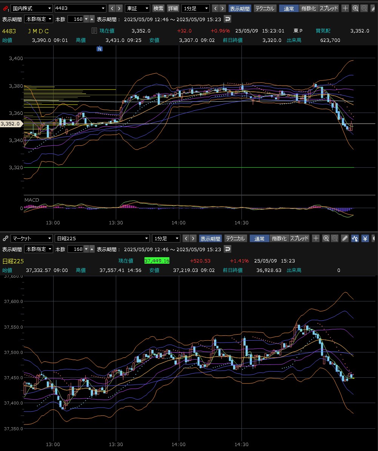Open the 本数指定 dropdown in the bottom chart
378x451 pixels.
click(38, 249)
